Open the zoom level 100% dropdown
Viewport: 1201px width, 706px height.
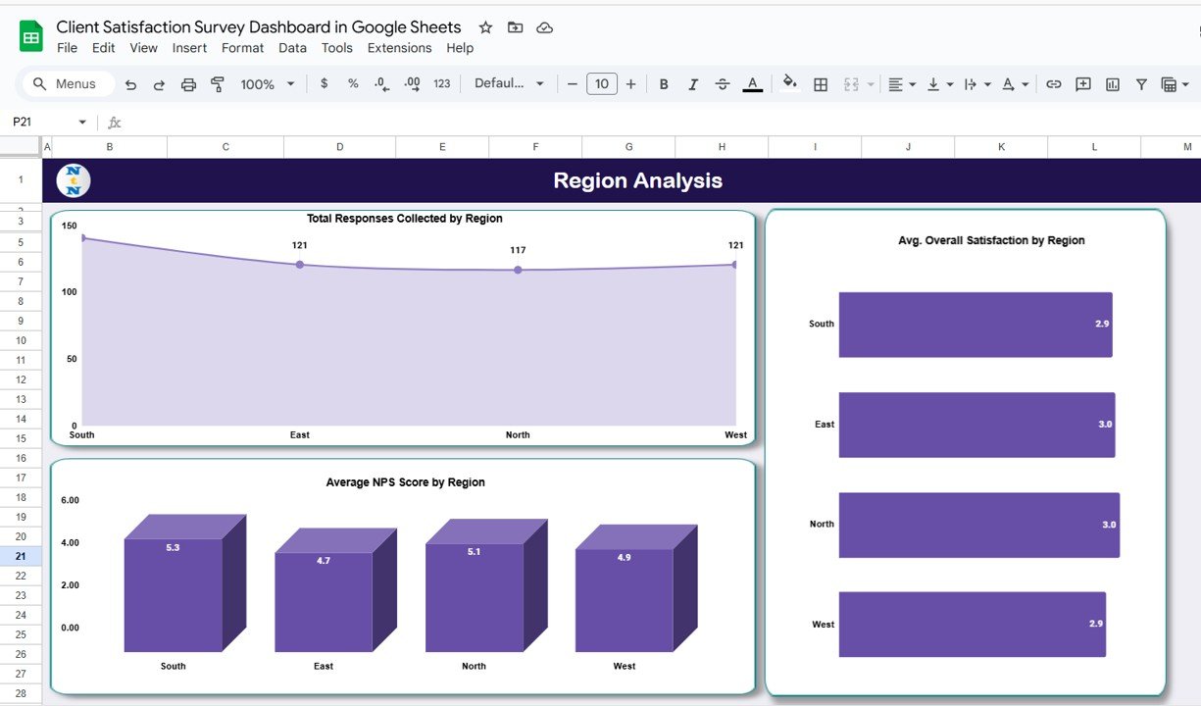point(267,84)
